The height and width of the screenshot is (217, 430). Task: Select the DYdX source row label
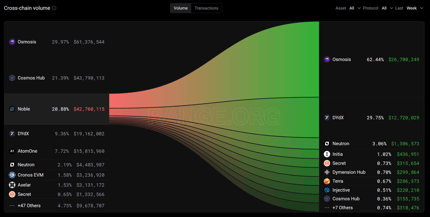23,133
